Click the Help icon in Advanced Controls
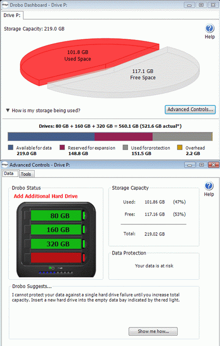The width and height of the screenshot is (220, 346). (209, 186)
